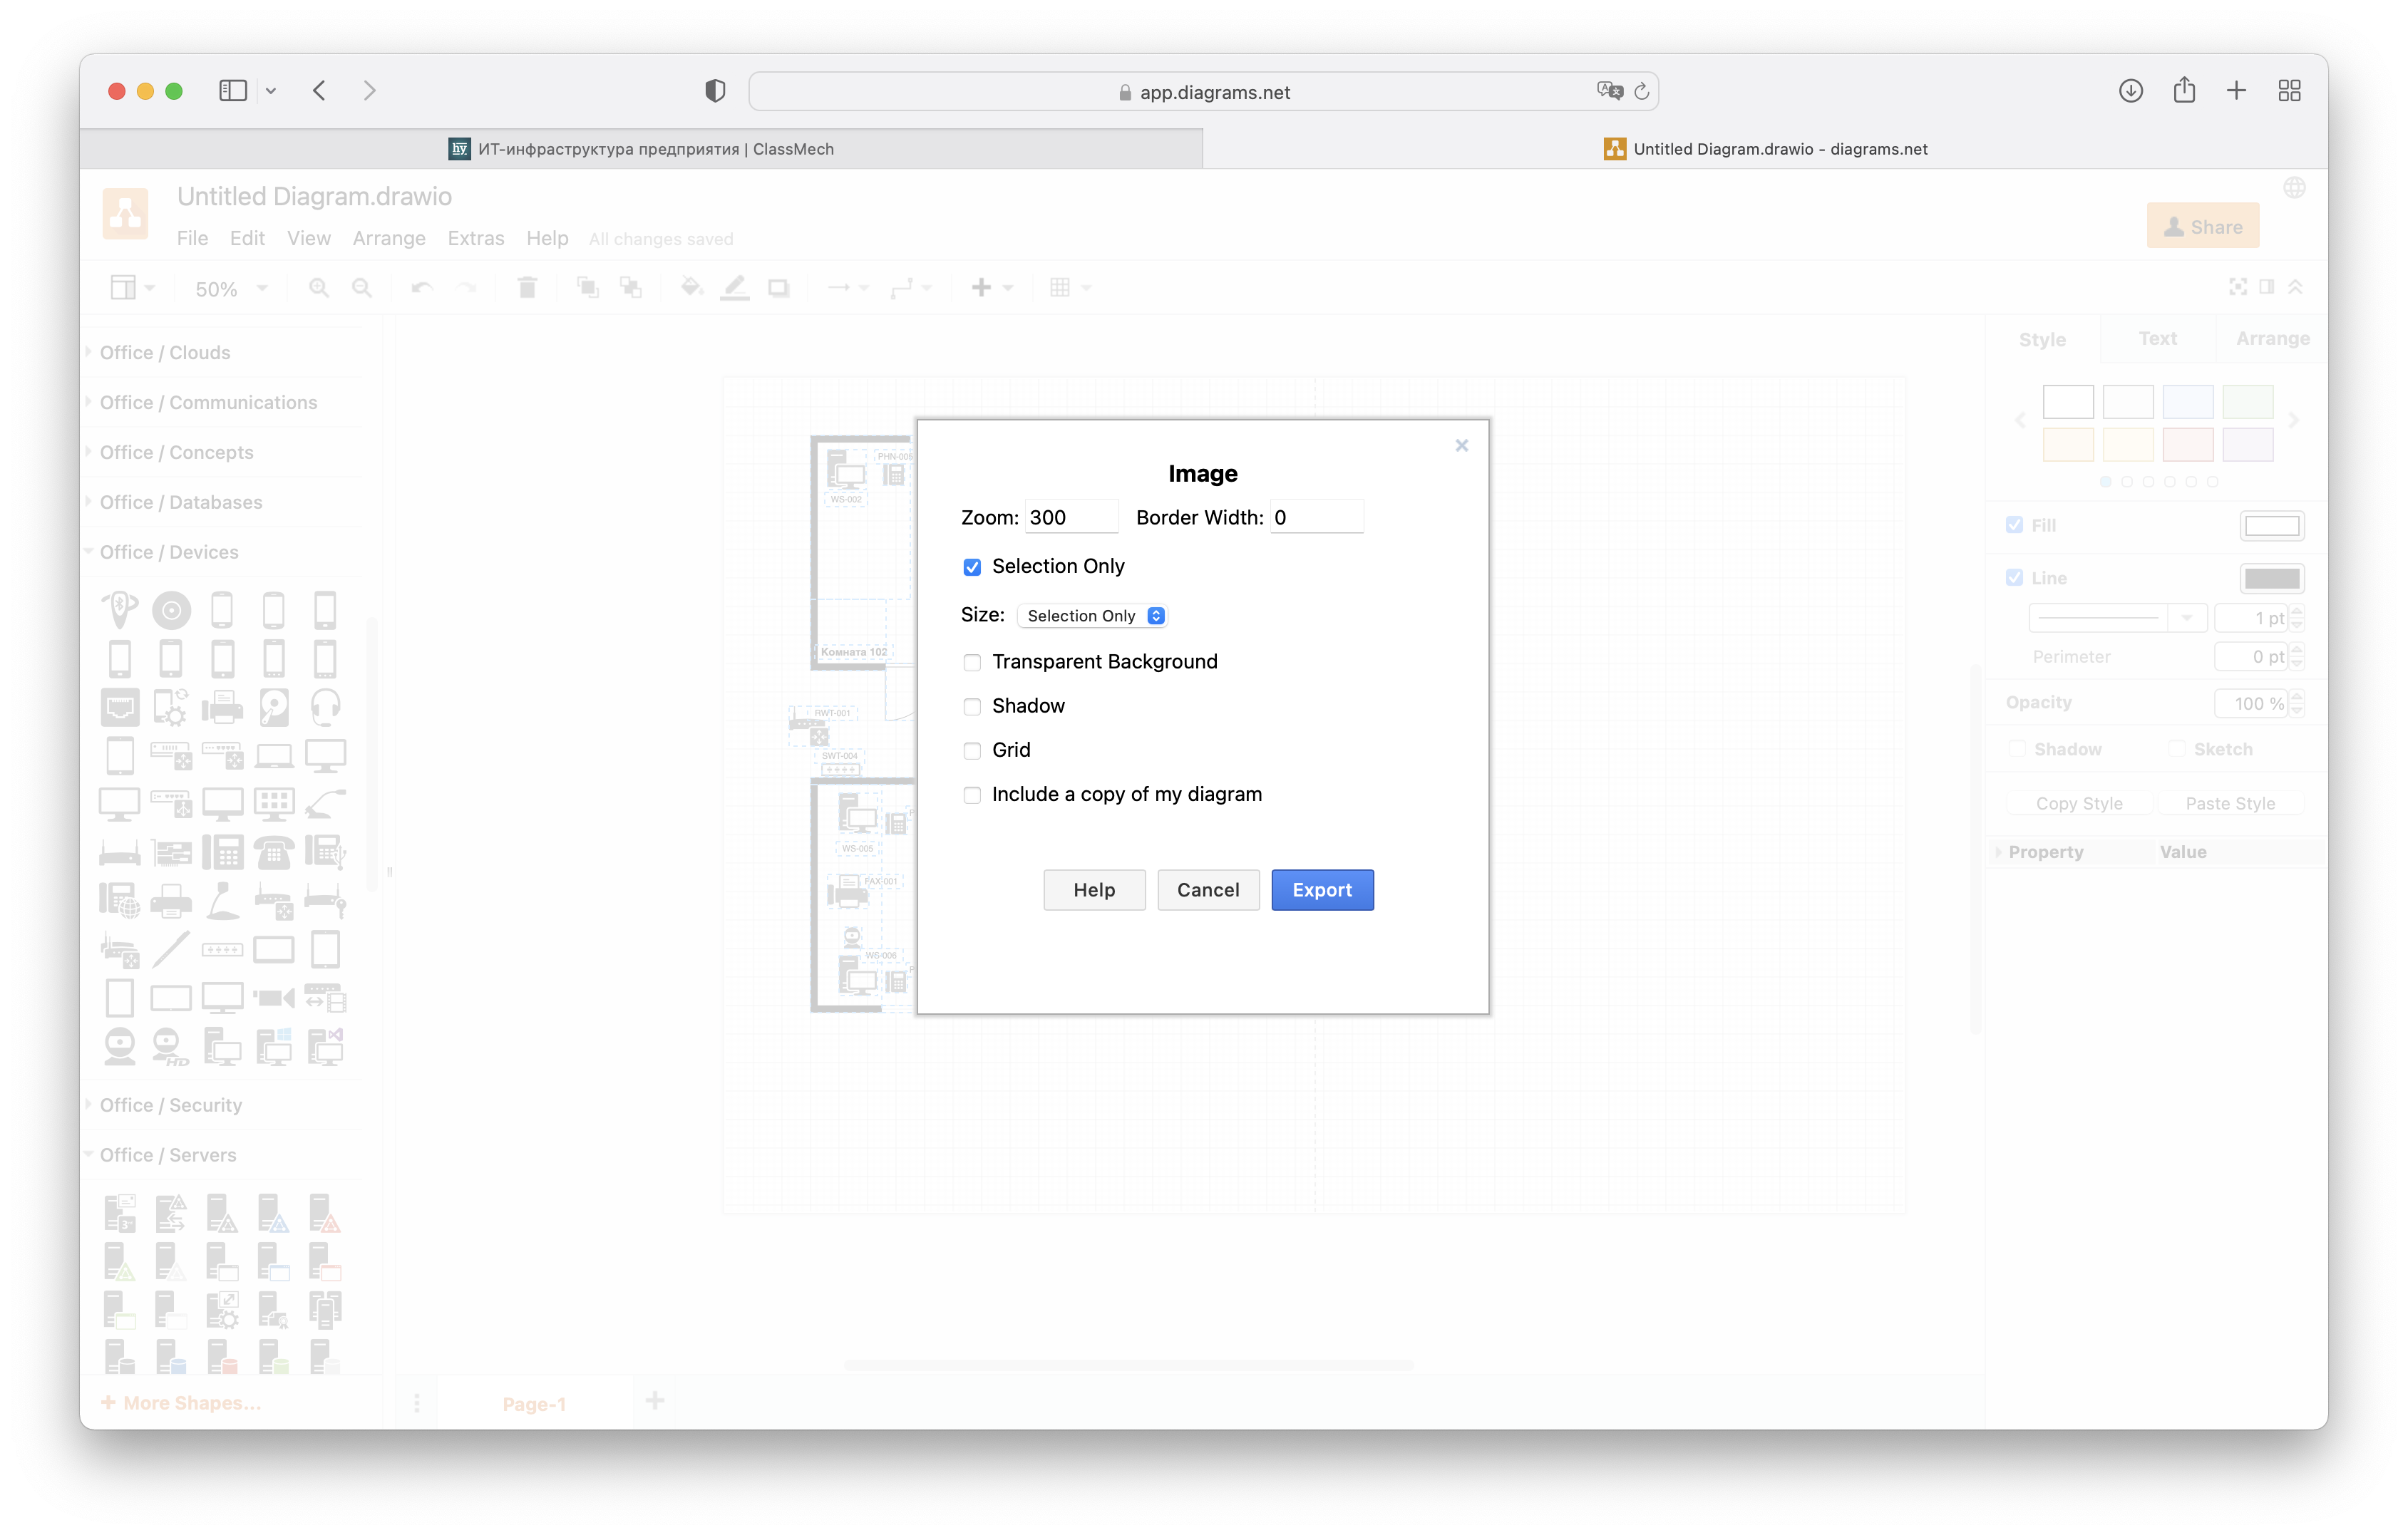Click the undo arrow icon
The image size is (2408, 1535).
click(422, 288)
